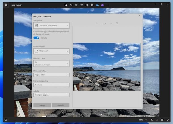Zoom in with the magnifier plus icon
173x124 pixels.
tap(151, 120)
